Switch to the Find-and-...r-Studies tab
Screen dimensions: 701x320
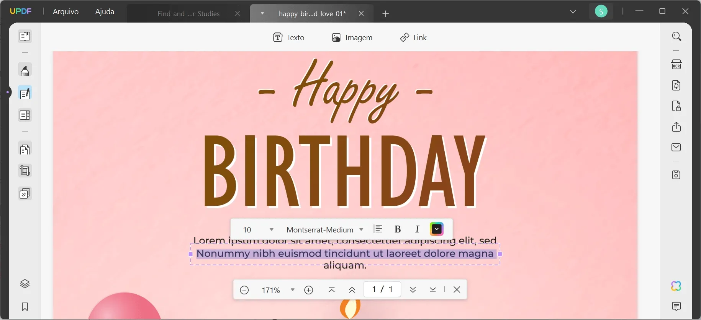[188, 13]
